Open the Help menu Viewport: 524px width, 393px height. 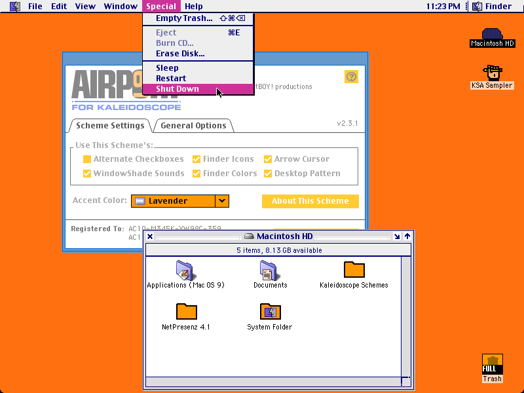pos(193,6)
